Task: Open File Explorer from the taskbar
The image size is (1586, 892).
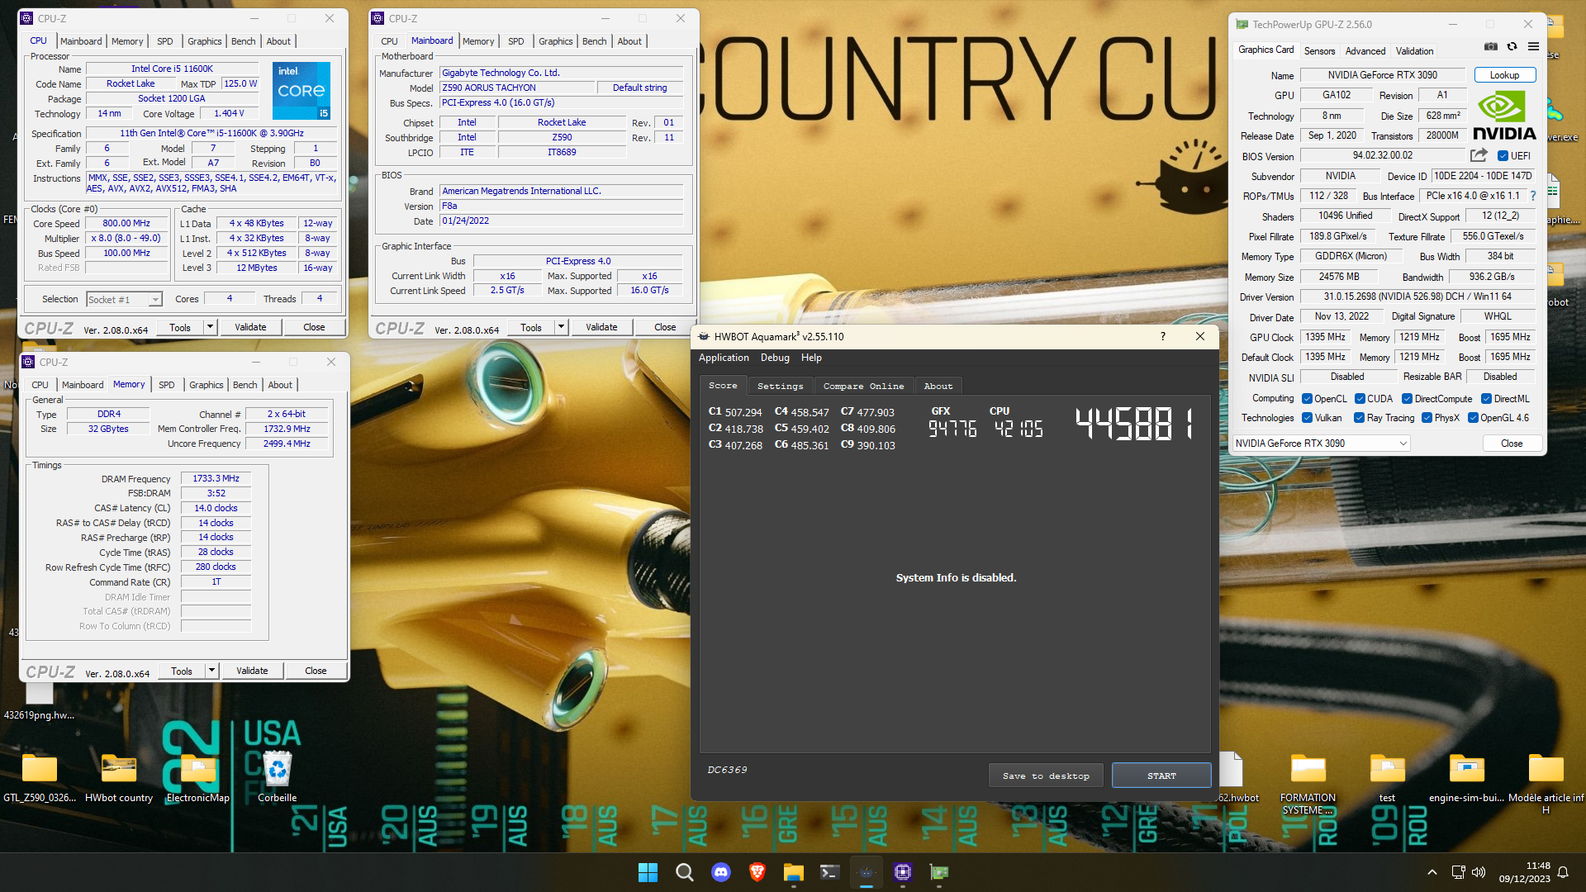Action: pyautogui.click(x=794, y=872)
